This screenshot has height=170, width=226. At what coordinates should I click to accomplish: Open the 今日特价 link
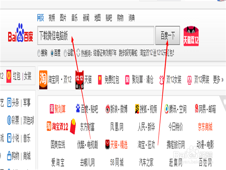(176, 127)
